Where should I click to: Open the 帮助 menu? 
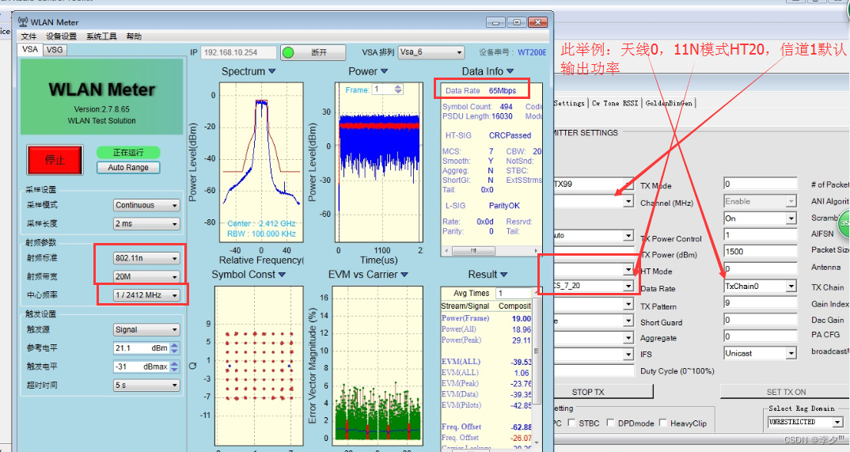[134, 36]
